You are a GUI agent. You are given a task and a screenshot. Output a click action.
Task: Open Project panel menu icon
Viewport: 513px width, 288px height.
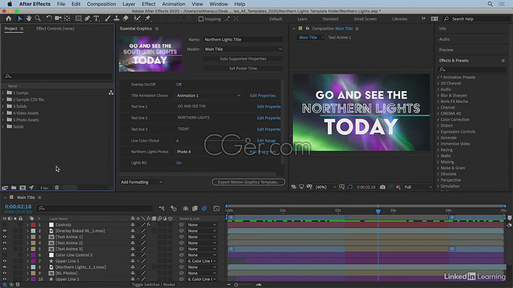[22, 29]
